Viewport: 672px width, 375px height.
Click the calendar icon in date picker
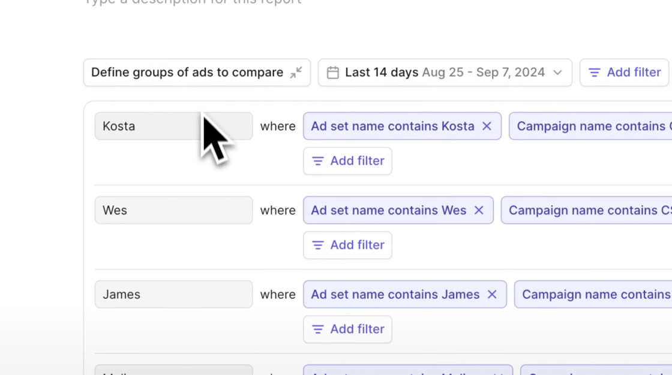pyautogui.click(x=332, y=72)
